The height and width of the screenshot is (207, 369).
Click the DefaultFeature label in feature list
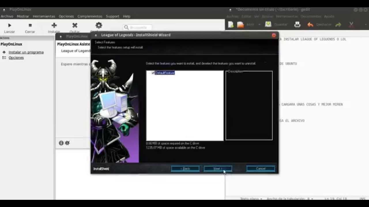click(165, 73)
